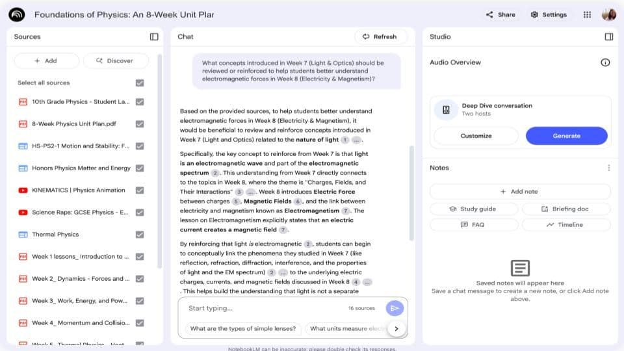The height and width of the screenshot is (351, 624).
Task: Expand additional citations after nature of light
Action: point(359,140)
